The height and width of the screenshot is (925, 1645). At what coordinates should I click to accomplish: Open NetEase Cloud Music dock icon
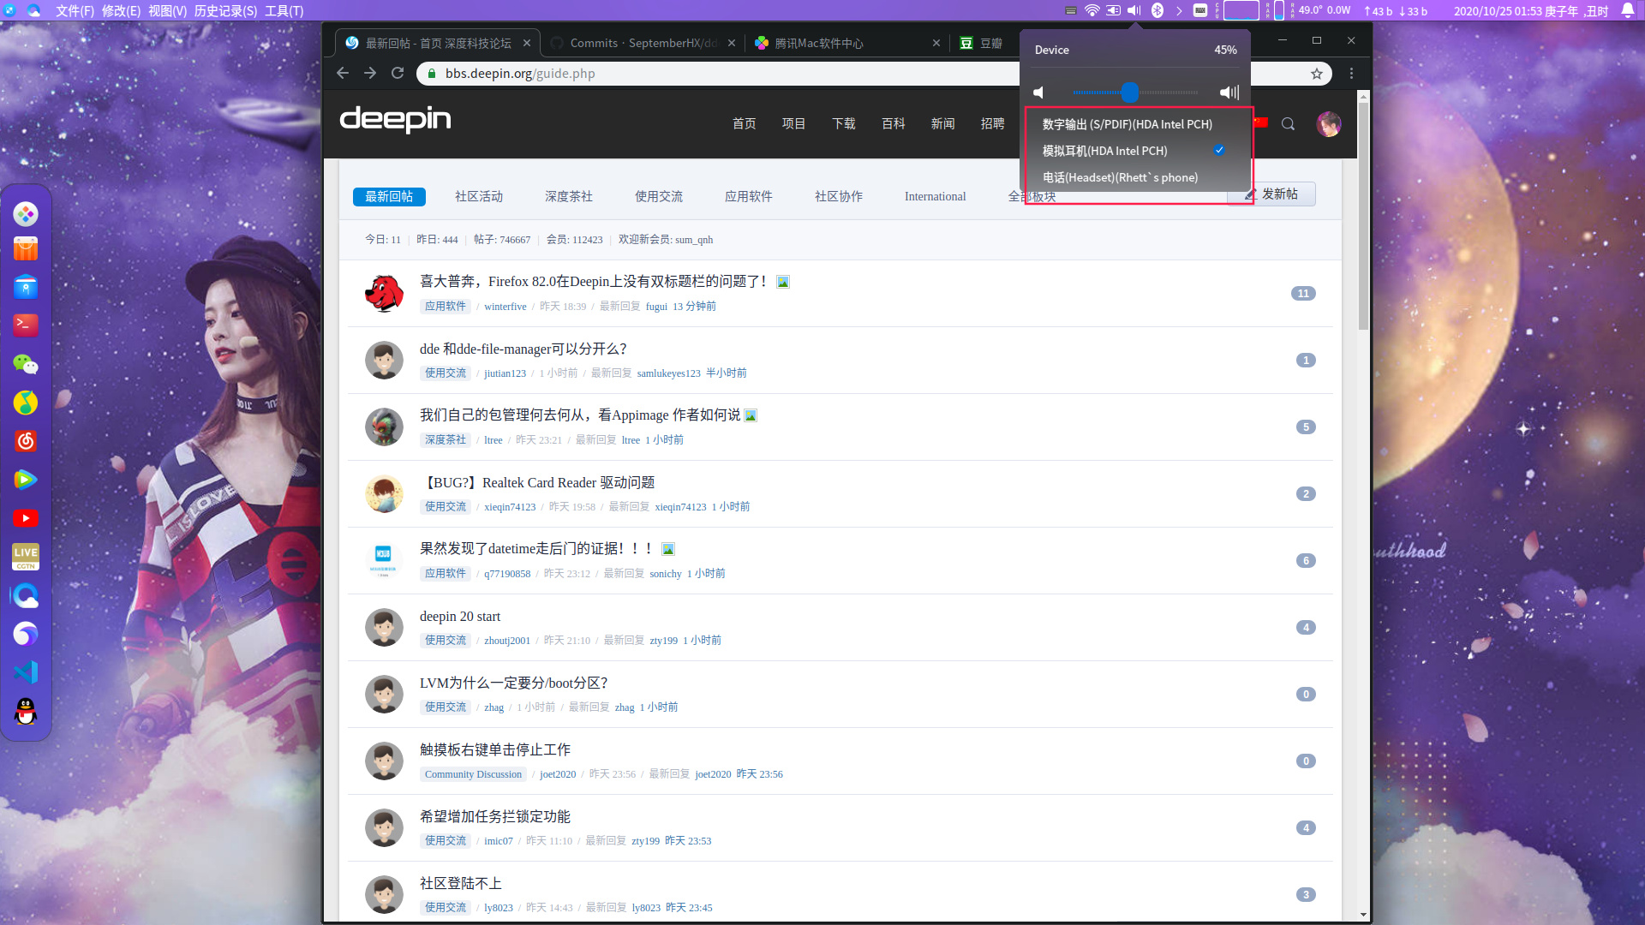coord(26,441)
